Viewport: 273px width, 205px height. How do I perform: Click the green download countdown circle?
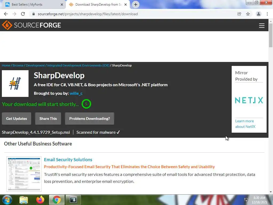click(x=86, y=104)
